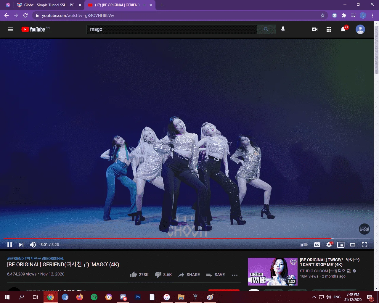Screen dimensions: 379x303
Task: Like the video with thumbs up
Action: click(x=139, y=275)
